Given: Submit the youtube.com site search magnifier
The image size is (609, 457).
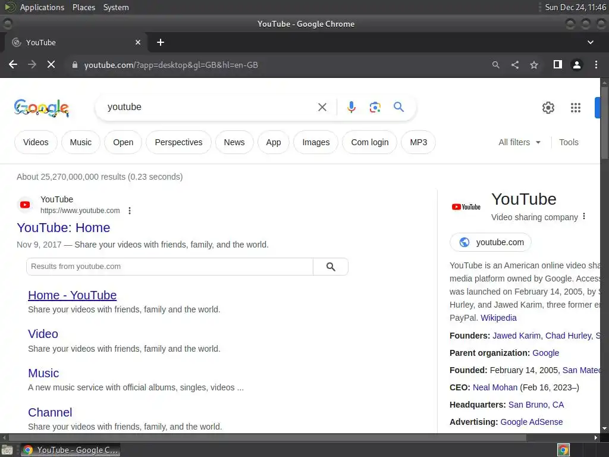Looking at the screenshot, I should pos(331,267).
